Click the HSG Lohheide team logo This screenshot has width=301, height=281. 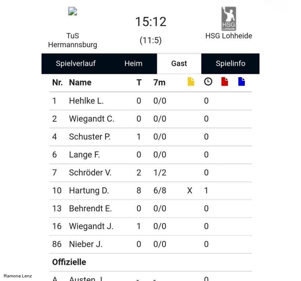(228, 19)
